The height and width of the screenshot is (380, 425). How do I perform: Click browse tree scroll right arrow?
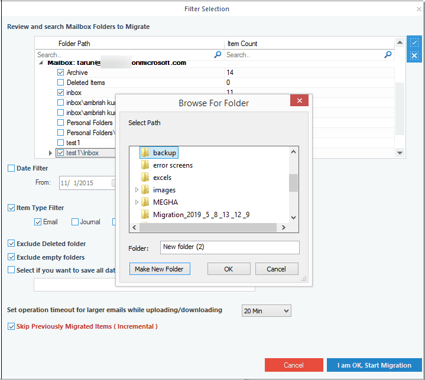284,227
